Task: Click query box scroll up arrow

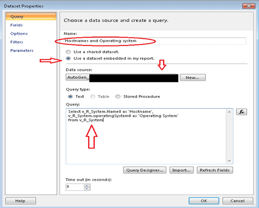Action: (x=229, y=112)
